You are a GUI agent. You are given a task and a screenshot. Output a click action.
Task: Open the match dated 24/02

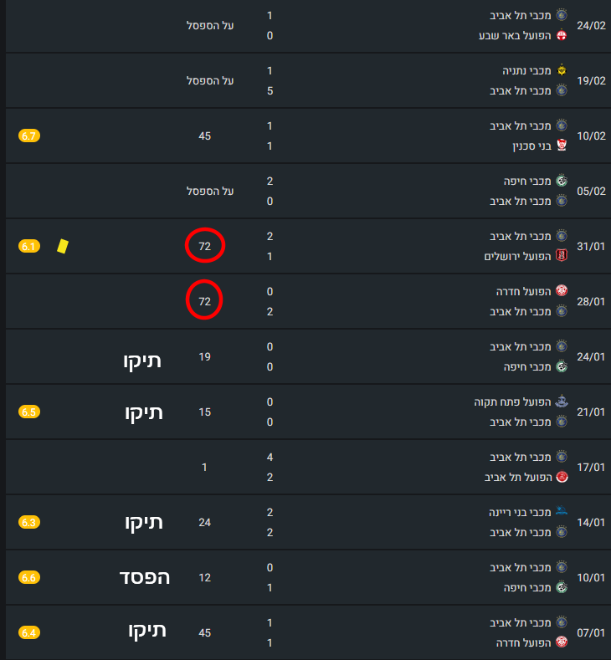click(x=591, y=25)
